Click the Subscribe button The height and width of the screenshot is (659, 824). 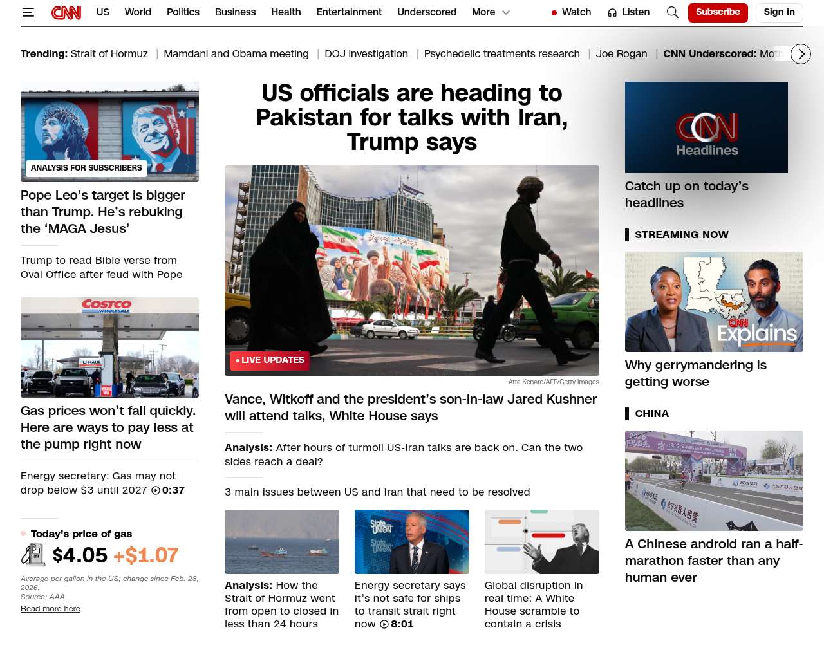(x=717, y=12)
